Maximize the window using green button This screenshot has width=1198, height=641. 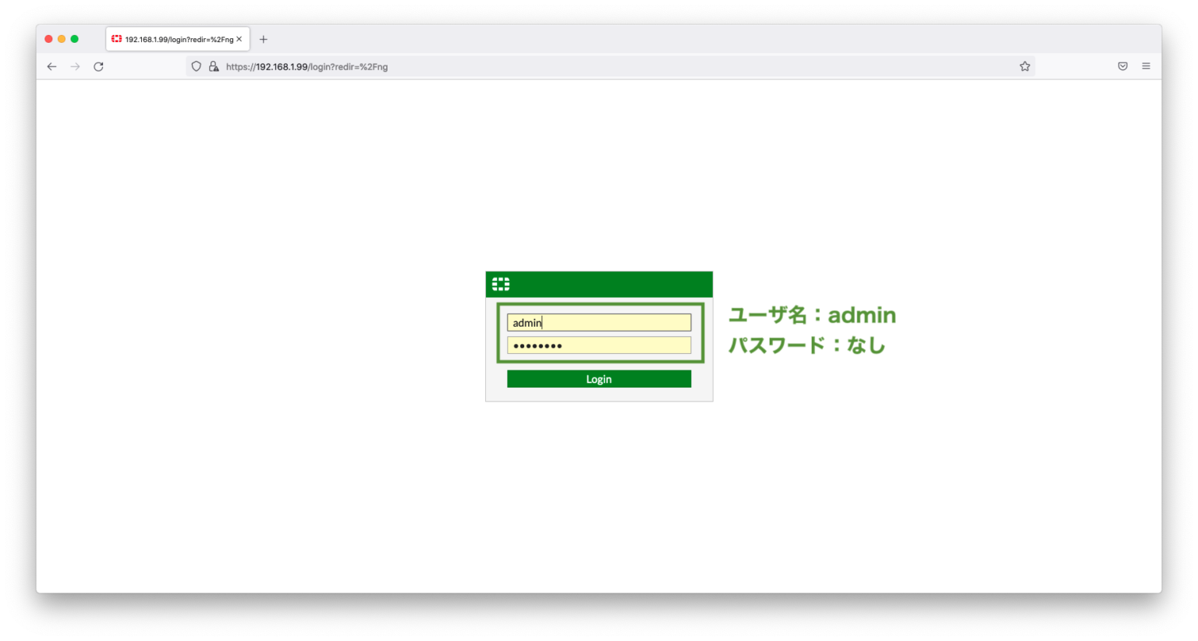tap(75, 39)
